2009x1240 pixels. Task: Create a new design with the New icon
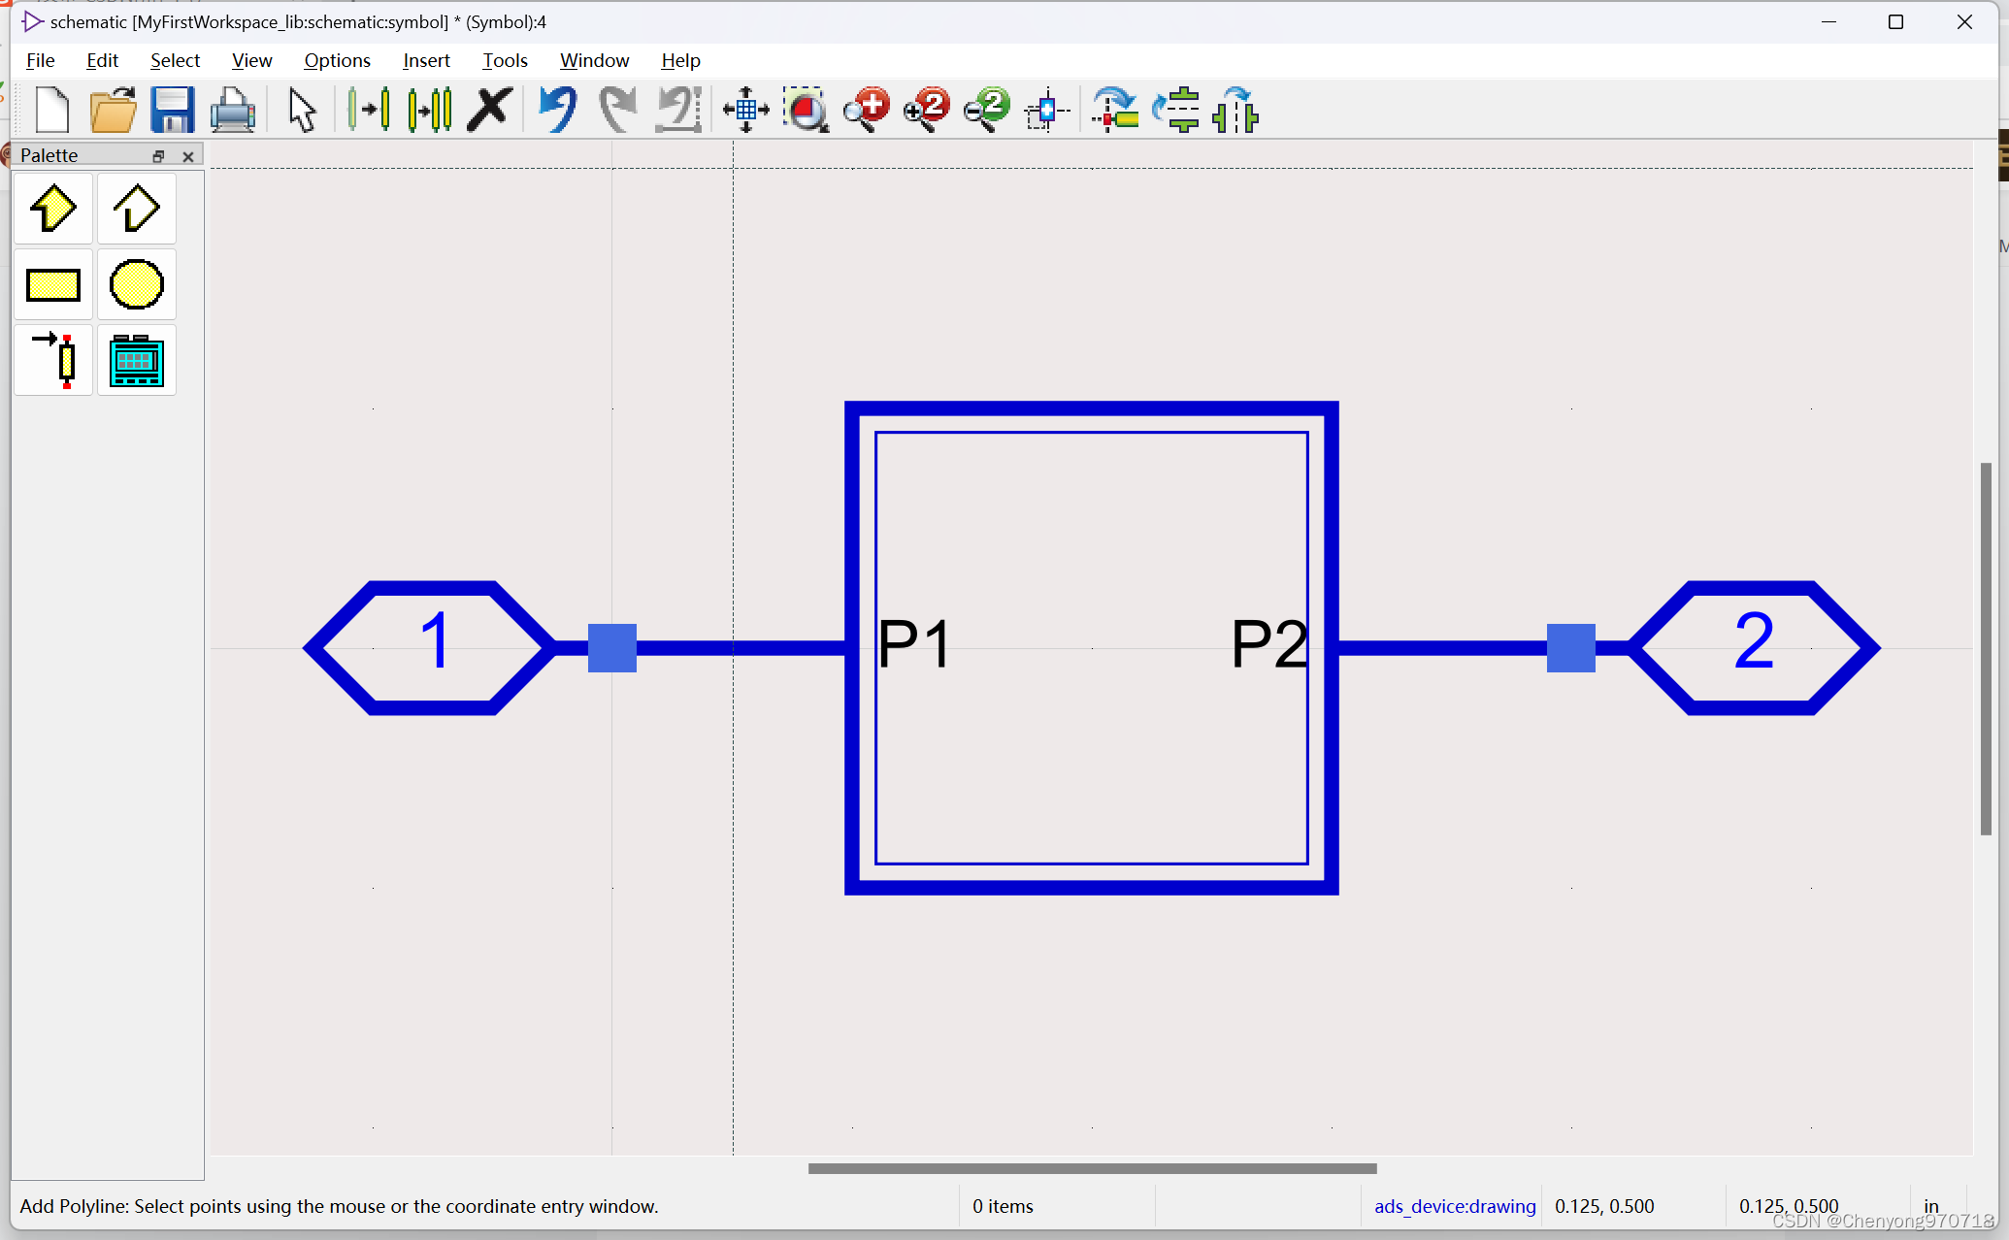pos(51,110)
